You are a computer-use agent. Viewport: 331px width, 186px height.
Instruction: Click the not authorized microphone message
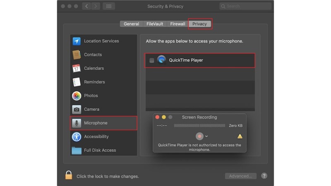[199, 147]
